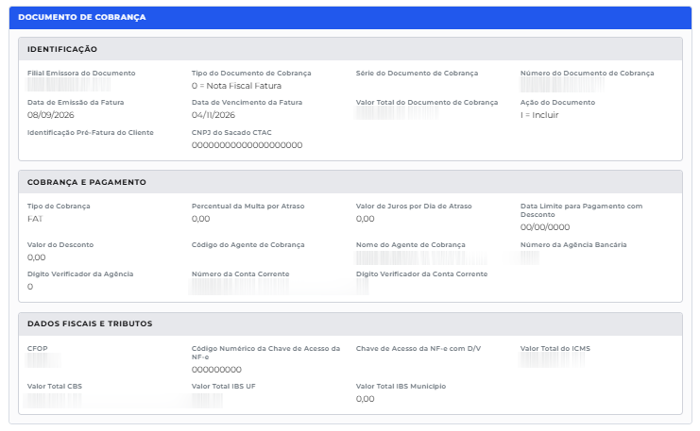
Task: Select the Valor Total IBS Município label
Action: click(x=401, y=387)
